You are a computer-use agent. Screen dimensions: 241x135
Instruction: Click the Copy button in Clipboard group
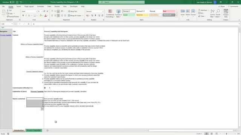click(10, 13)
